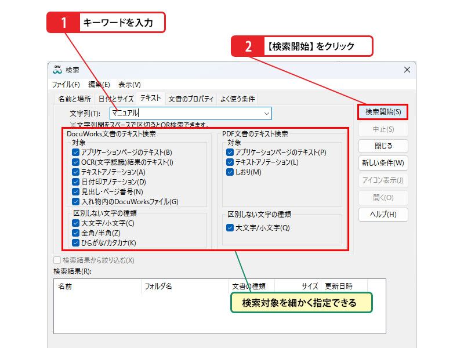Click the 検索開始(S) button
The height and width of the screenshot is (348, 464).
click(383, 112)
